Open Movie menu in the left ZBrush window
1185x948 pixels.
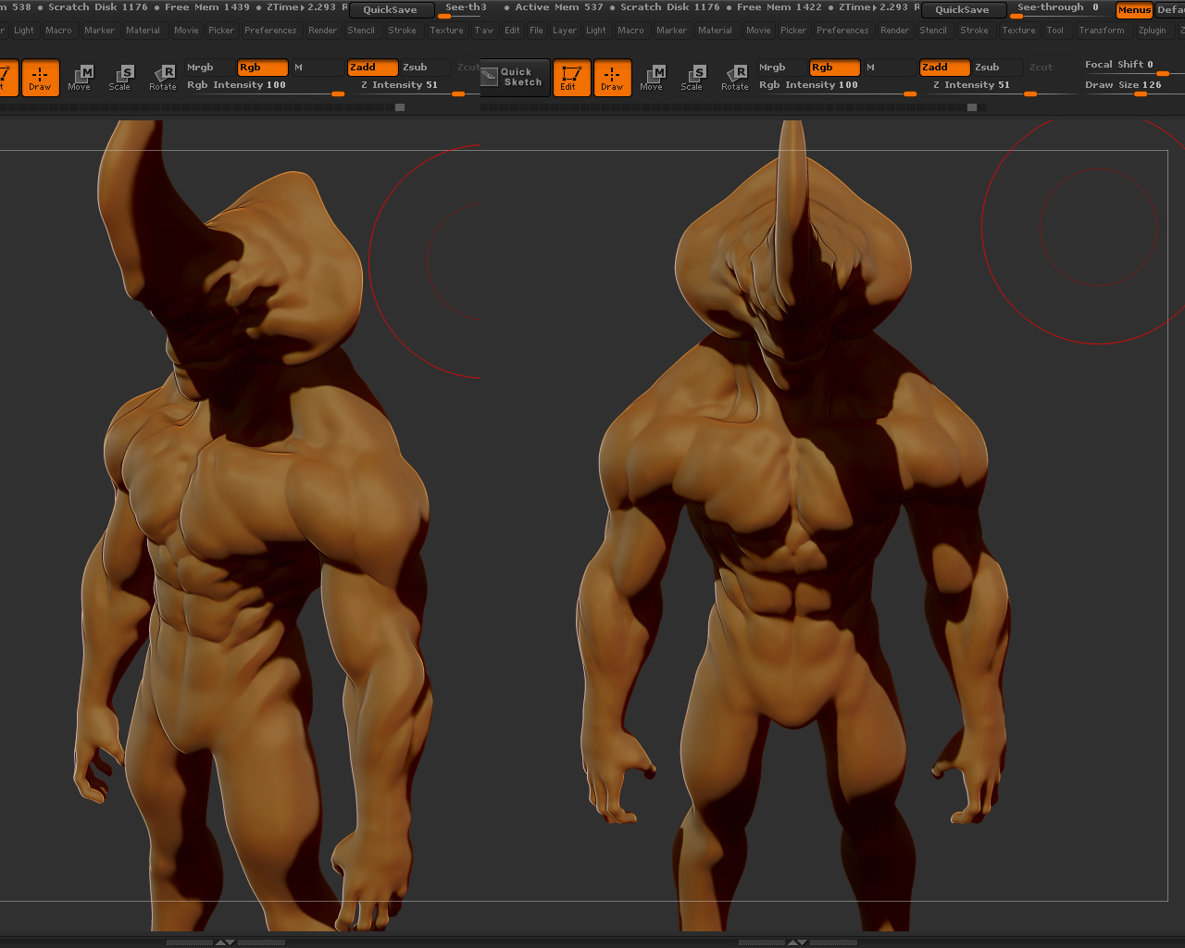[x=186, y=31]
